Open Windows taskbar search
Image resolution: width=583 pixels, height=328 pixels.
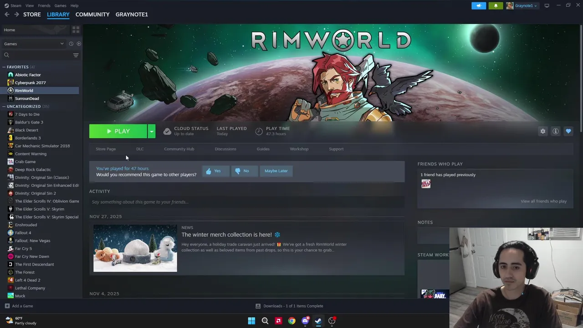(265, 321)
